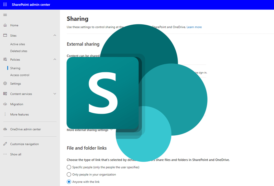
Task: Click the Migration cloud icon
Action: (5, 104)
